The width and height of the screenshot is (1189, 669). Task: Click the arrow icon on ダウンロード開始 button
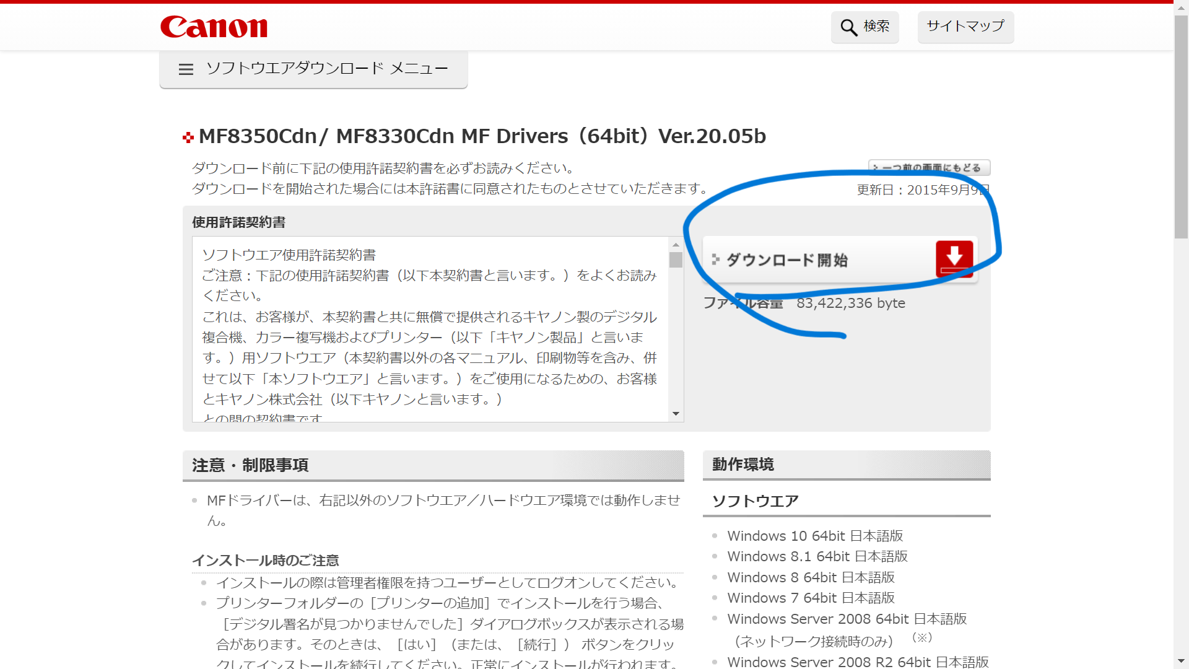click(x=716, y=260)
